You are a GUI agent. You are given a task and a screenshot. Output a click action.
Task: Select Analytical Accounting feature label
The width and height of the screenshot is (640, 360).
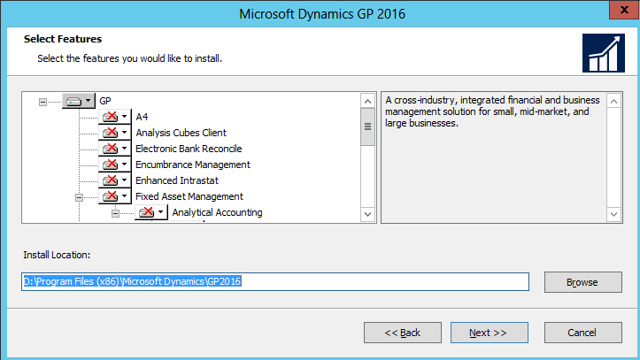(x=217, y=212)
